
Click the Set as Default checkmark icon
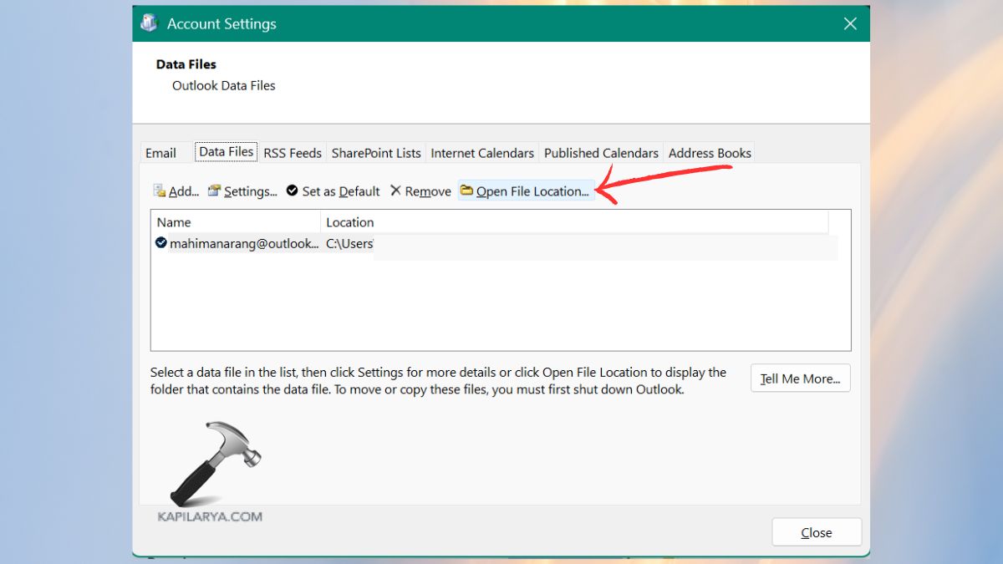[x=293, y=191]
